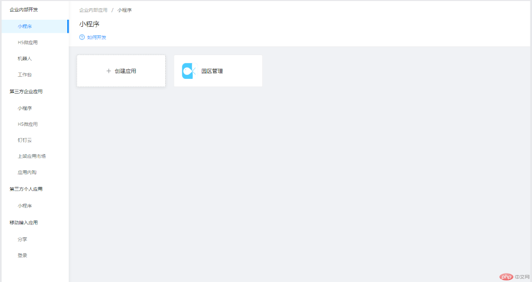Viewport: 532px width, 282px height.
Task: Open the 机器人 sidebar item
Action: point(25,59)
